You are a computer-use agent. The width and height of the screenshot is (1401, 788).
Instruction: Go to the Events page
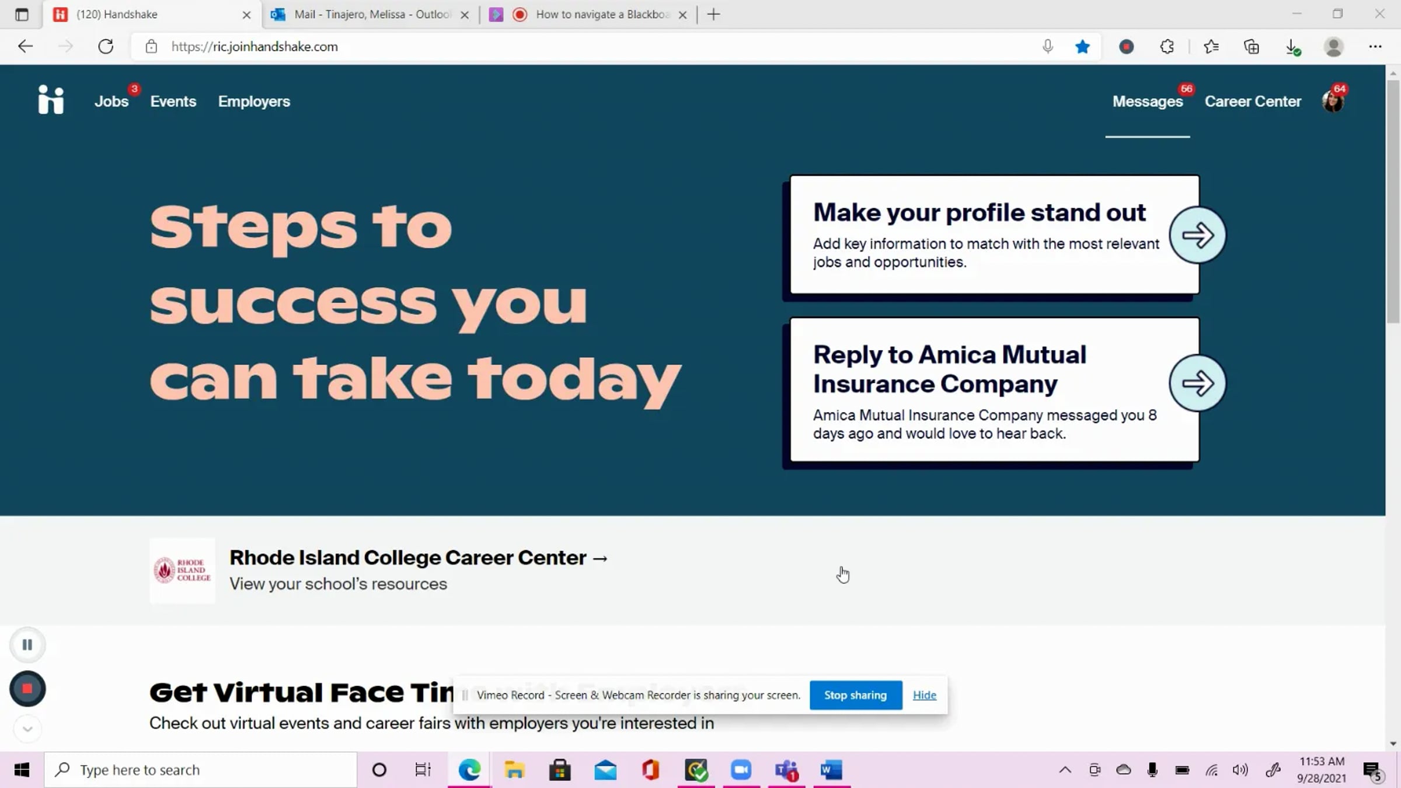pos(173,102)
